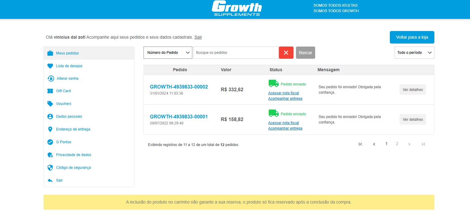470x216 pixels.
Task: Click the Vouchers tag icon
Action: [x=50, y=104]
